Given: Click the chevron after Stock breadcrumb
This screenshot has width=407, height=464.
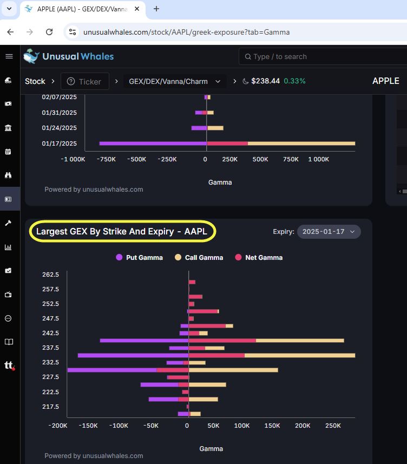Looking at the screenshot, I should click(x=53, y=81).
